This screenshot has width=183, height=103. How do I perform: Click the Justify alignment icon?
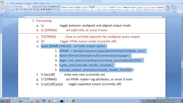click(48, 9)
